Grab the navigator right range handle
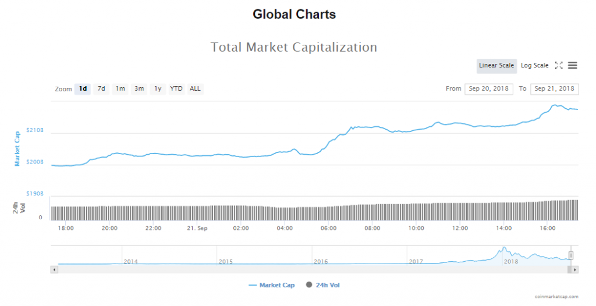Image resolution: width=596 pixels, height=306 pixels. click(571, 255)
